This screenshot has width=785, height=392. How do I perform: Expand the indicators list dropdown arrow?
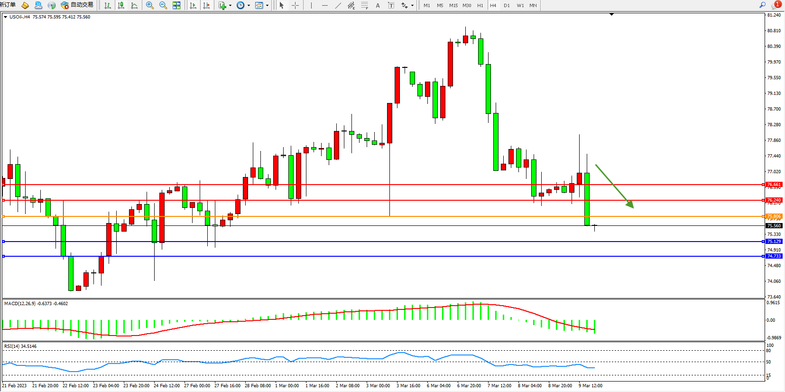pyautogui.click(x=230, y=6)
